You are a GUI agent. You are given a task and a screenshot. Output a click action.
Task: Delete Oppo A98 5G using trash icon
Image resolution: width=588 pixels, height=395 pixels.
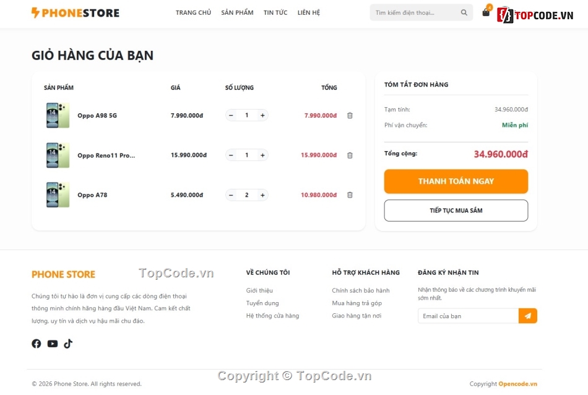(350, 115)
